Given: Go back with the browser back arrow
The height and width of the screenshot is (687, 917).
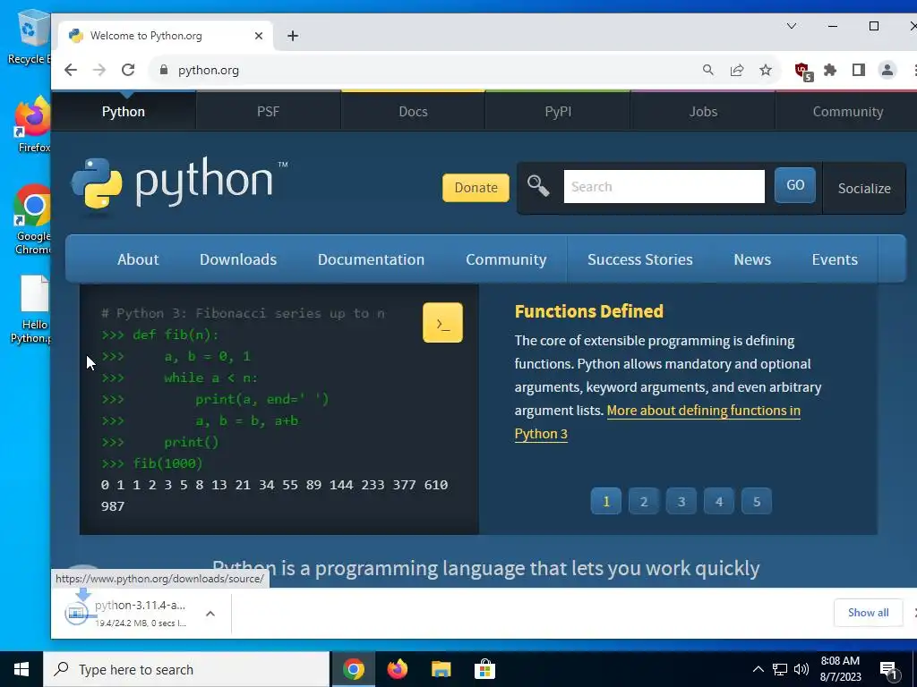Looking at the screenshot, I should 71,70.
